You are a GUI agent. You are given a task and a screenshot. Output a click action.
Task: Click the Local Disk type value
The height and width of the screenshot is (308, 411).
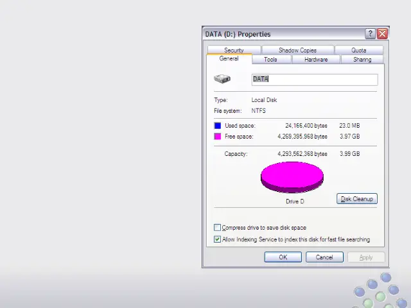(264, 100)
